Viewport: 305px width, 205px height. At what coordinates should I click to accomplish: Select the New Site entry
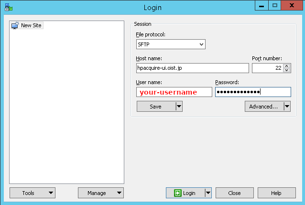[27, 25]
